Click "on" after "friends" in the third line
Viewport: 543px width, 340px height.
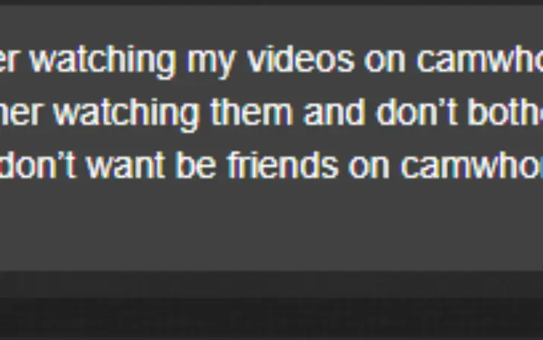click(x=369, y=168)
